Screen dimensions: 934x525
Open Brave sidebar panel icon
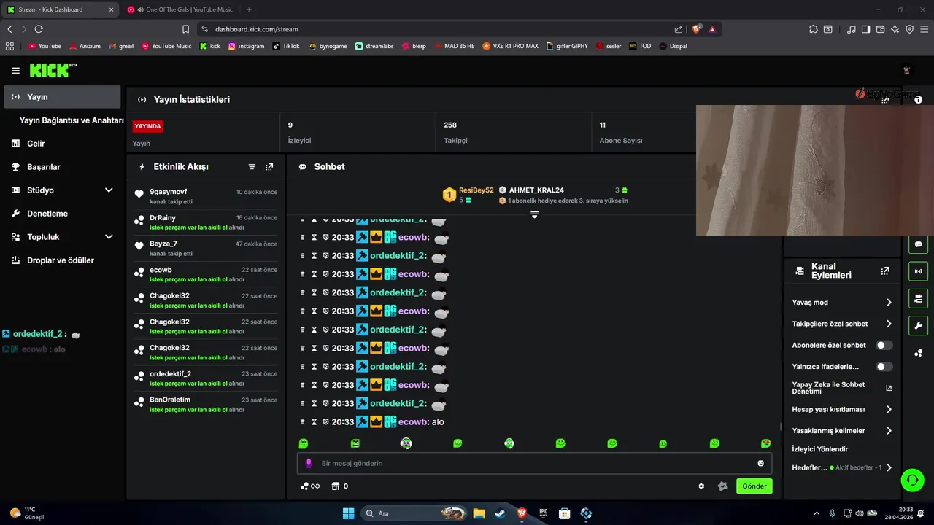[865, 29]
